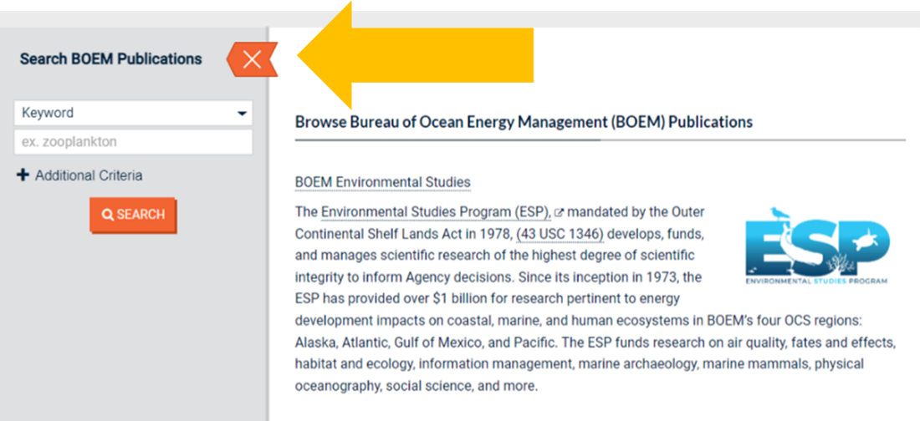Click the 'Environmental Studies Program' caption under the logo
The height and width of the screenshot is (421, 920).
pyautogui.click(x=817, y=282)
